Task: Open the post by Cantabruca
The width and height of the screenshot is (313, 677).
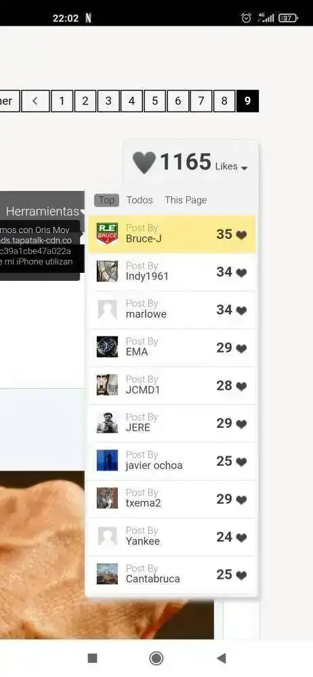Action: pos(172,574)
